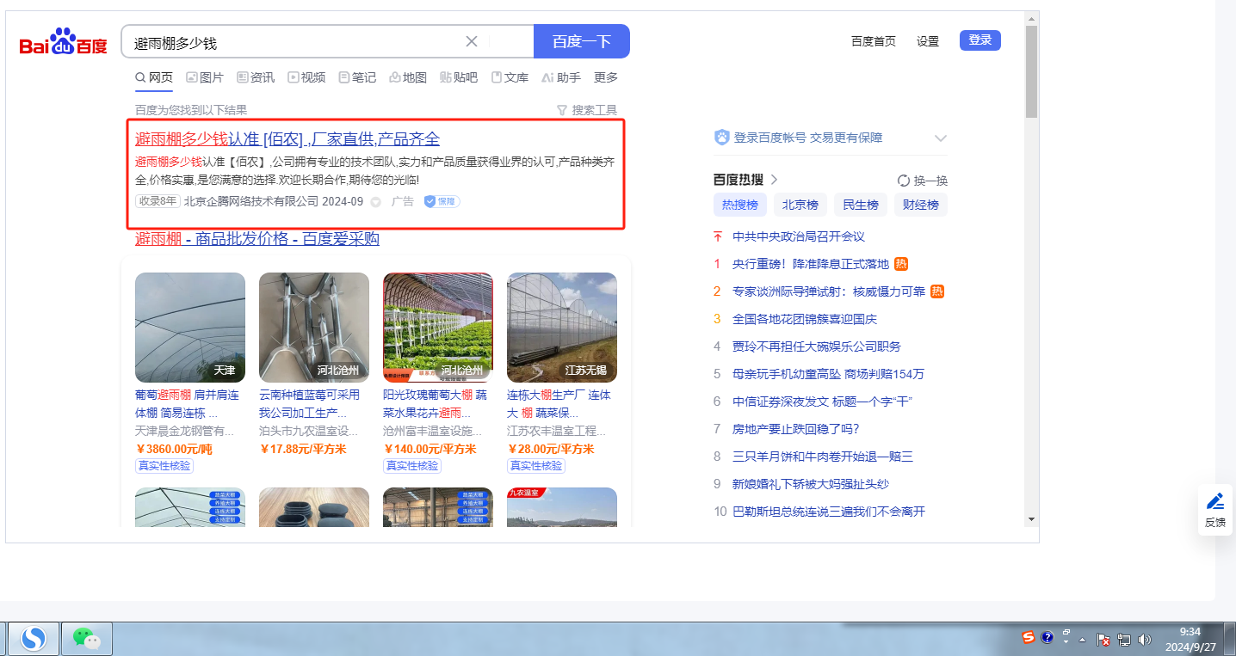Open hot search item 全国各地花团锦簇喜迎国庆
Image resolution: width=1236 pixels, height=656 pixels.
coord(805,319)
